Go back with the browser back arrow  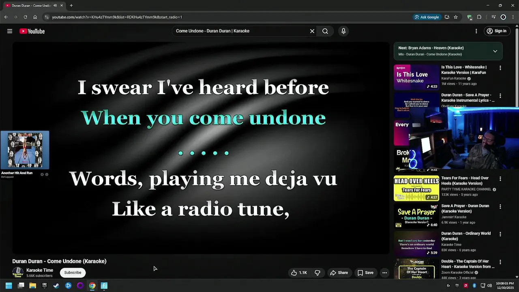click(x=6, y=17)
